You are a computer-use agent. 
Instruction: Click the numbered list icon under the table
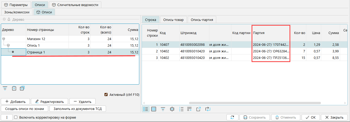tap(181, 109)
